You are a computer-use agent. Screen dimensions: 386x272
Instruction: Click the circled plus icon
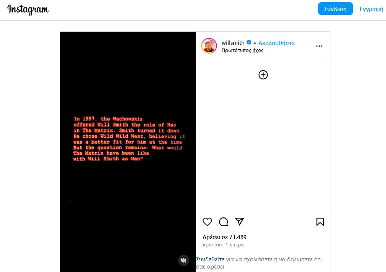(263, 75)
